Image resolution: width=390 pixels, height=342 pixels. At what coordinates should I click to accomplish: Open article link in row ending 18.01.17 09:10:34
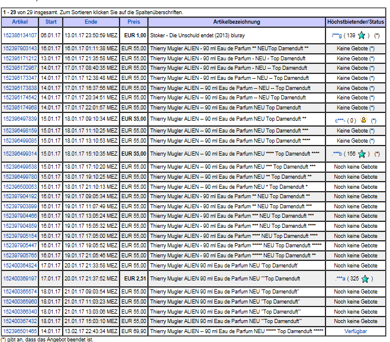[20, 119]
